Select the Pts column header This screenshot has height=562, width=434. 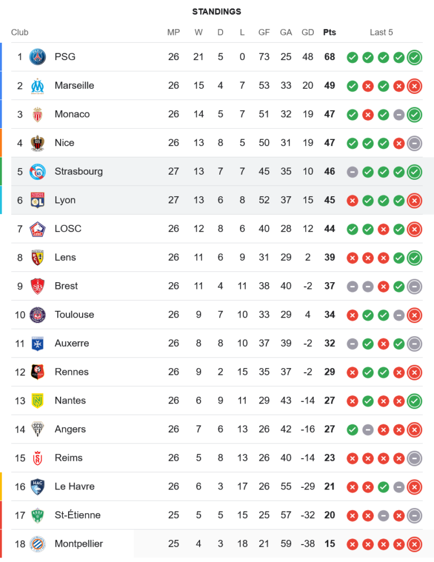329,33
